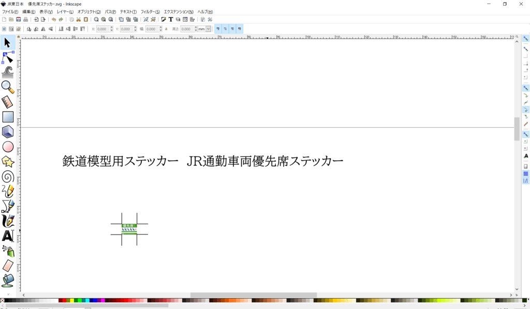530x309 pixels.
Task: Open the Text and Font dialog icon
Action: coord(171,20)
